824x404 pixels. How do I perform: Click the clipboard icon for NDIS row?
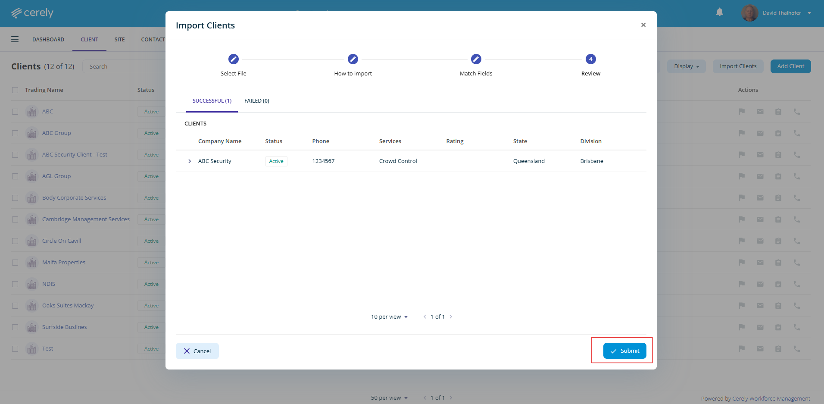tap(778, 284)
